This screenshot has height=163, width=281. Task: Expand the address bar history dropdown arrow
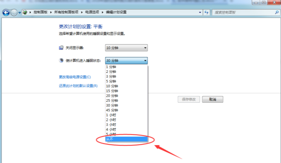200,12
